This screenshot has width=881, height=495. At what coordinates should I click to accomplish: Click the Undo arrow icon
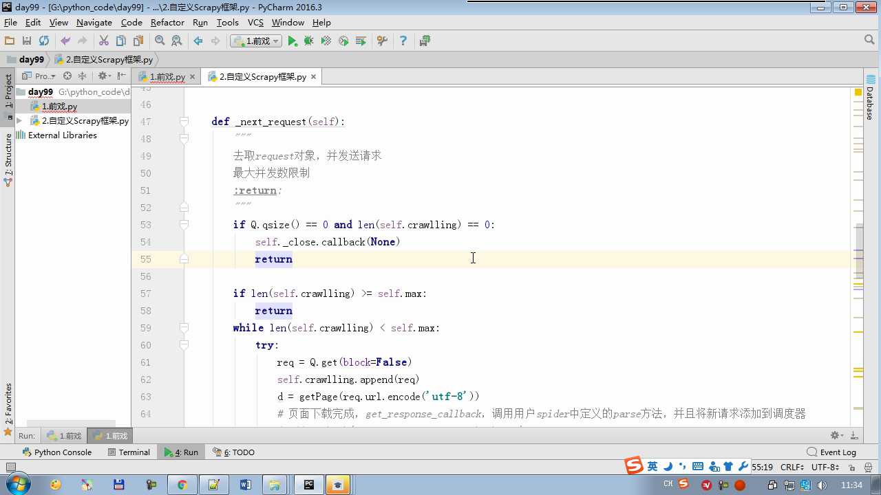point(65,41)
